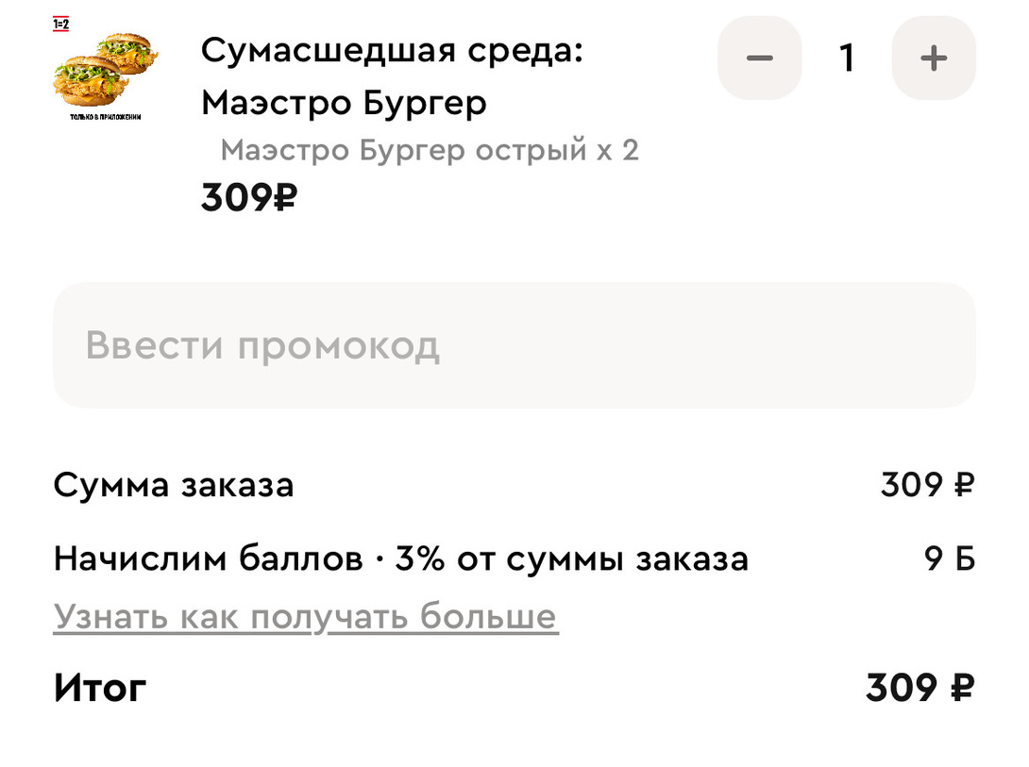This screenshot has width=1029, height=767.
Task: Open "Сумасшедшая среда:" item title
Action: tap(392, 51)
